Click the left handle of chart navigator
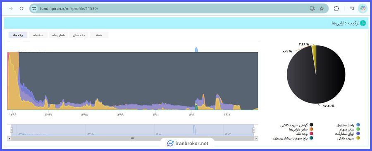Viewport: 372px width, 151px height. [11, 130]
